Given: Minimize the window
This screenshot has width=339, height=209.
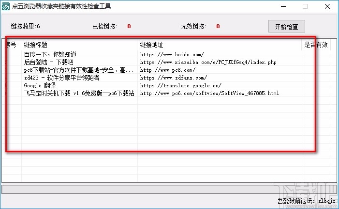Looking at the screenshot, I should click(x=283, y=6).
